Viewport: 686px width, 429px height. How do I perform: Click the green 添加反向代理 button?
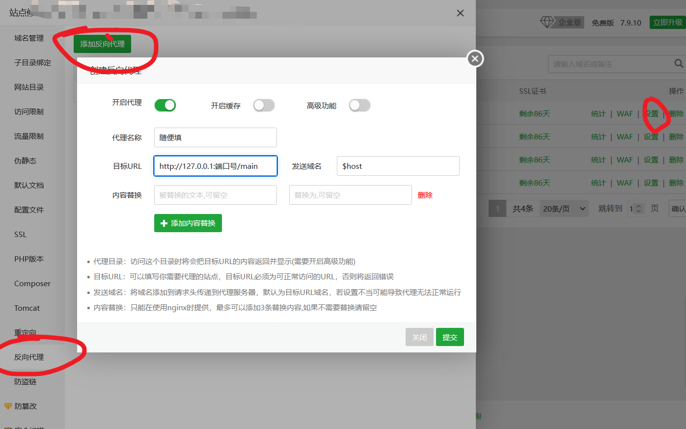point(102,44)
